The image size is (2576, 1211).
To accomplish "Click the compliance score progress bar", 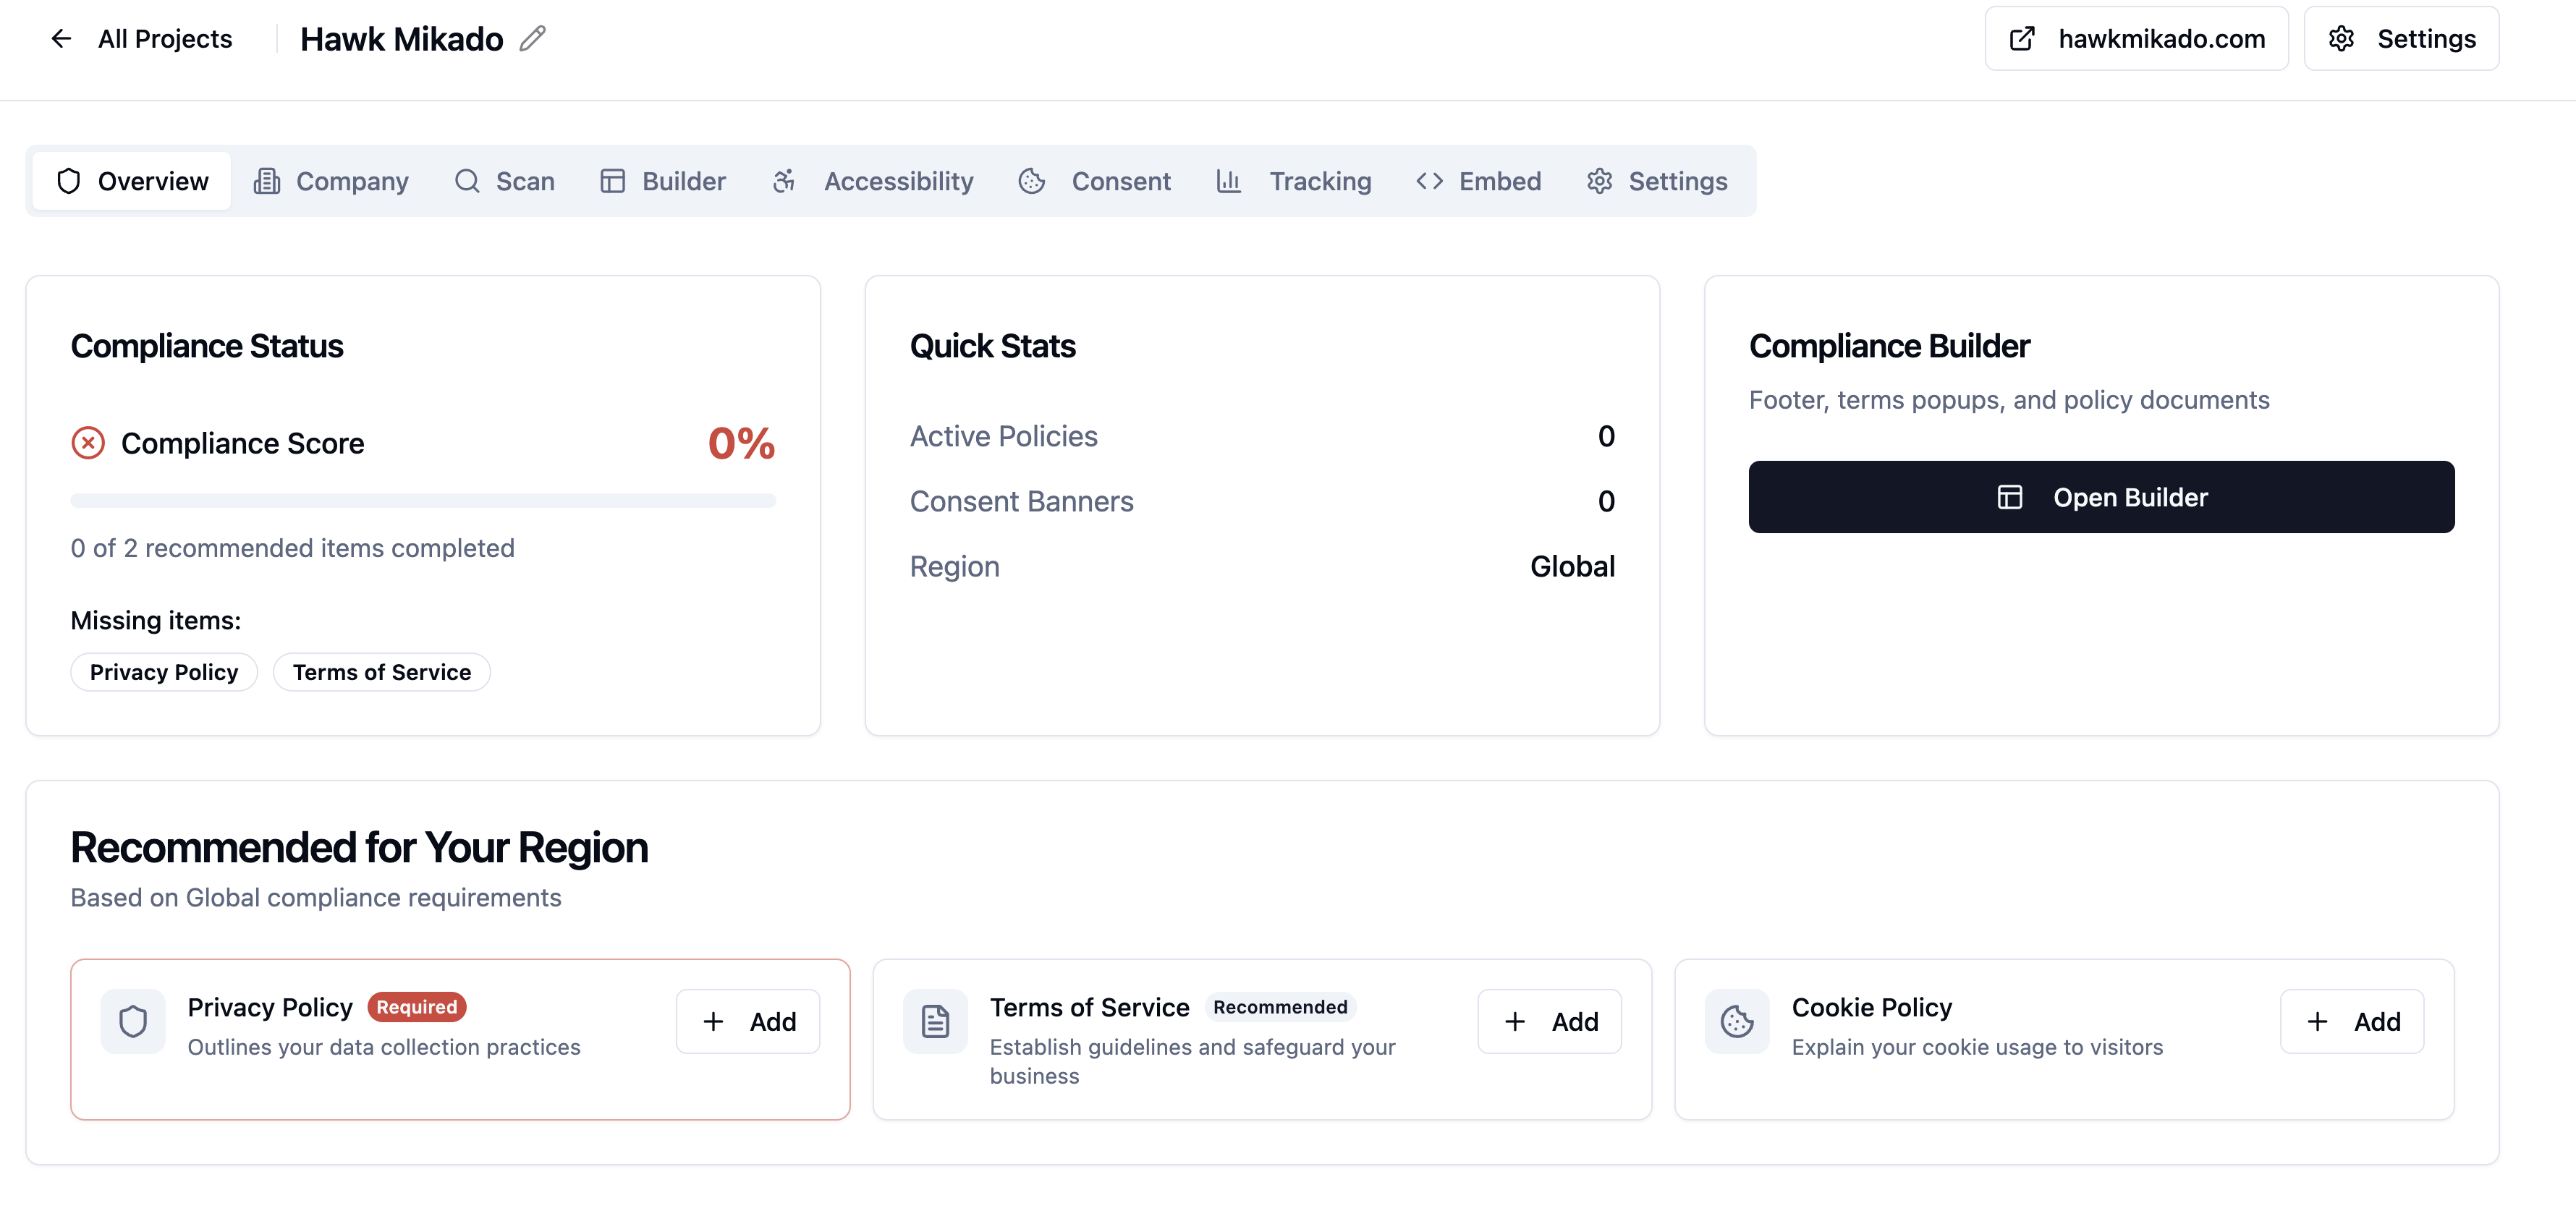I will tap(423, 499).
